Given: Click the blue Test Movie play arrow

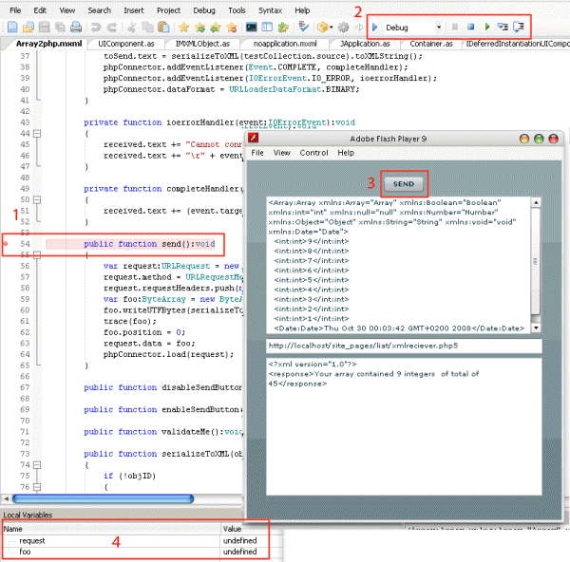Looking at the screenshot, I should tap(375, 27).
